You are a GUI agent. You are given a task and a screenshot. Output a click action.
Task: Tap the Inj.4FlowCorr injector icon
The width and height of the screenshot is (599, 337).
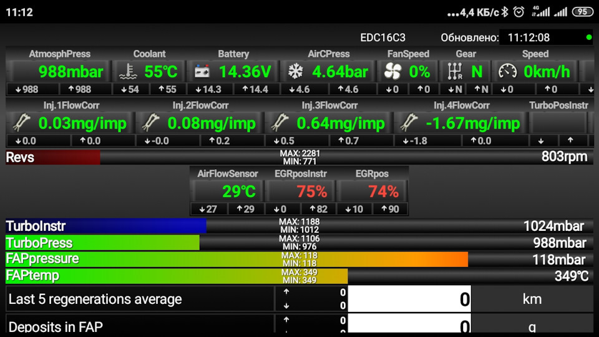coord(409,123)
